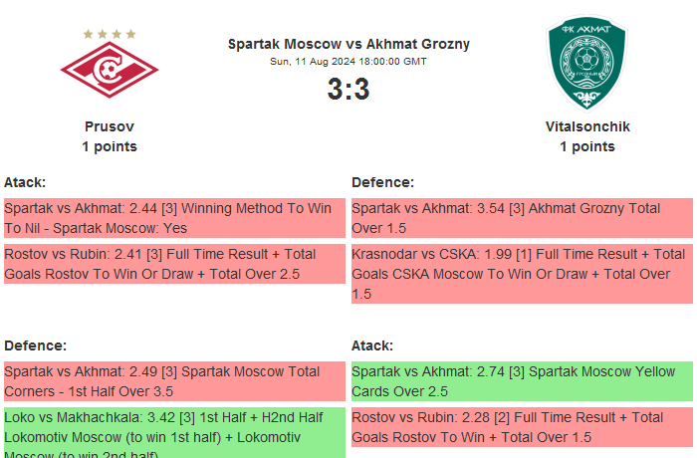697x458 pixels.
Task: Click the Akhmat Grozny club crest
Action: click(x=587, y=65)
